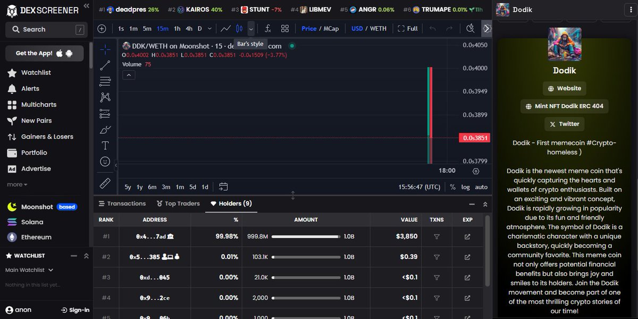Minimize the holders panel
This screenshot has width=638, height=319.
click(472, 204)
